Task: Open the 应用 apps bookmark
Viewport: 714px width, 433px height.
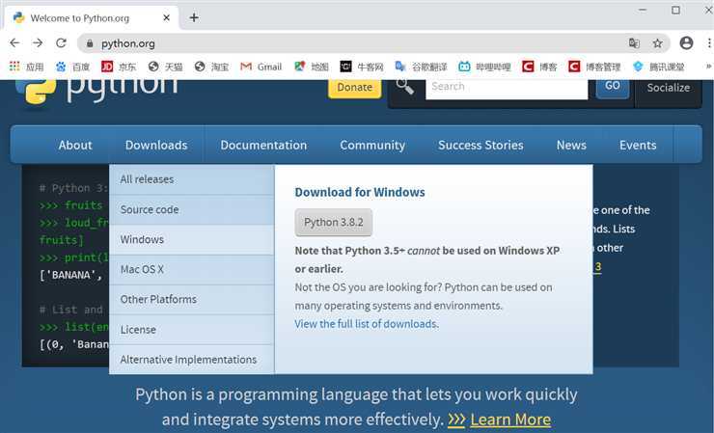Action: click(27, 67)
